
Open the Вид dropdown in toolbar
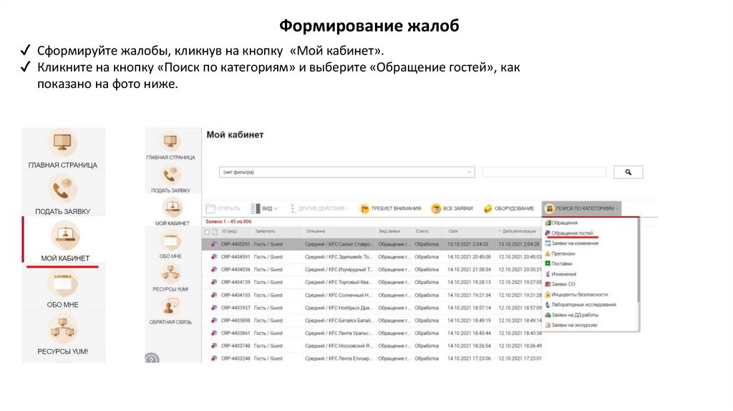[x=264, y=208]
